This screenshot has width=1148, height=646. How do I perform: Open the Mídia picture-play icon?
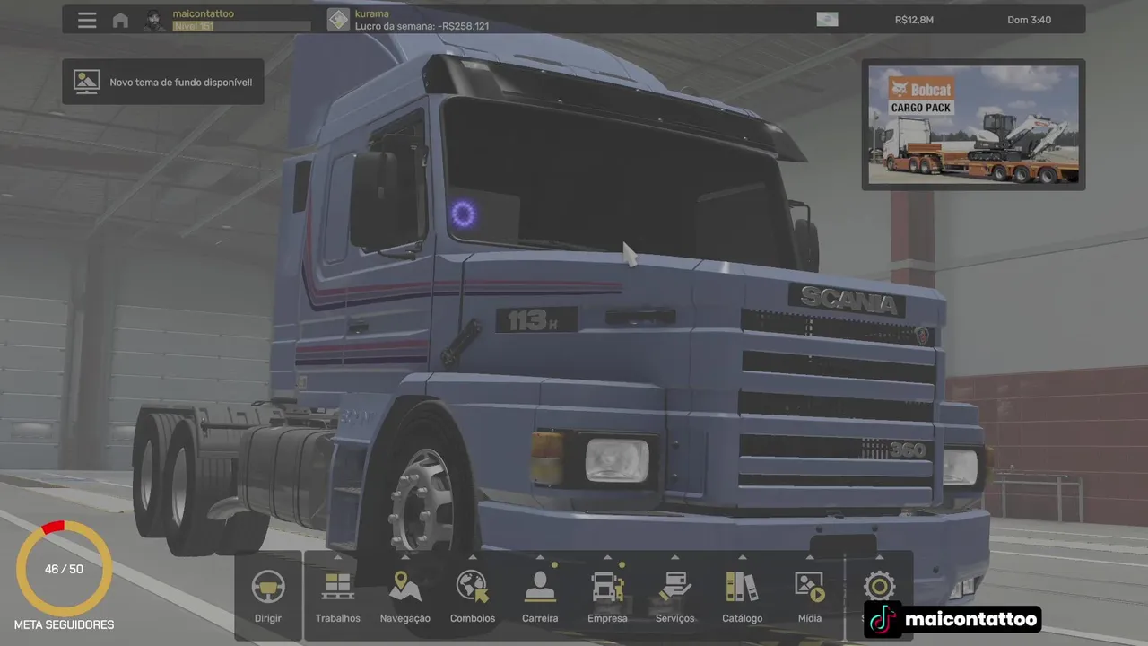tap(809, 587)
